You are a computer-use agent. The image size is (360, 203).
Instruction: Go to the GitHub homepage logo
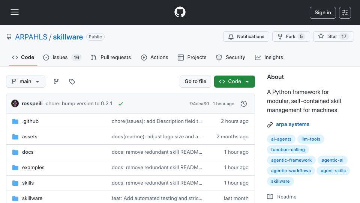(x=180, y=12)
